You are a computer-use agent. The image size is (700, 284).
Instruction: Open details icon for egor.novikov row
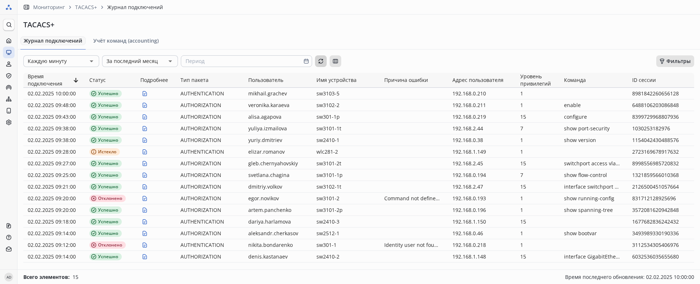[x=145, y=198]
